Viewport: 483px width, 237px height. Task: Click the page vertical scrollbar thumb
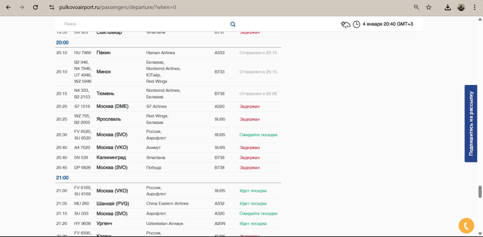point(480,191)
